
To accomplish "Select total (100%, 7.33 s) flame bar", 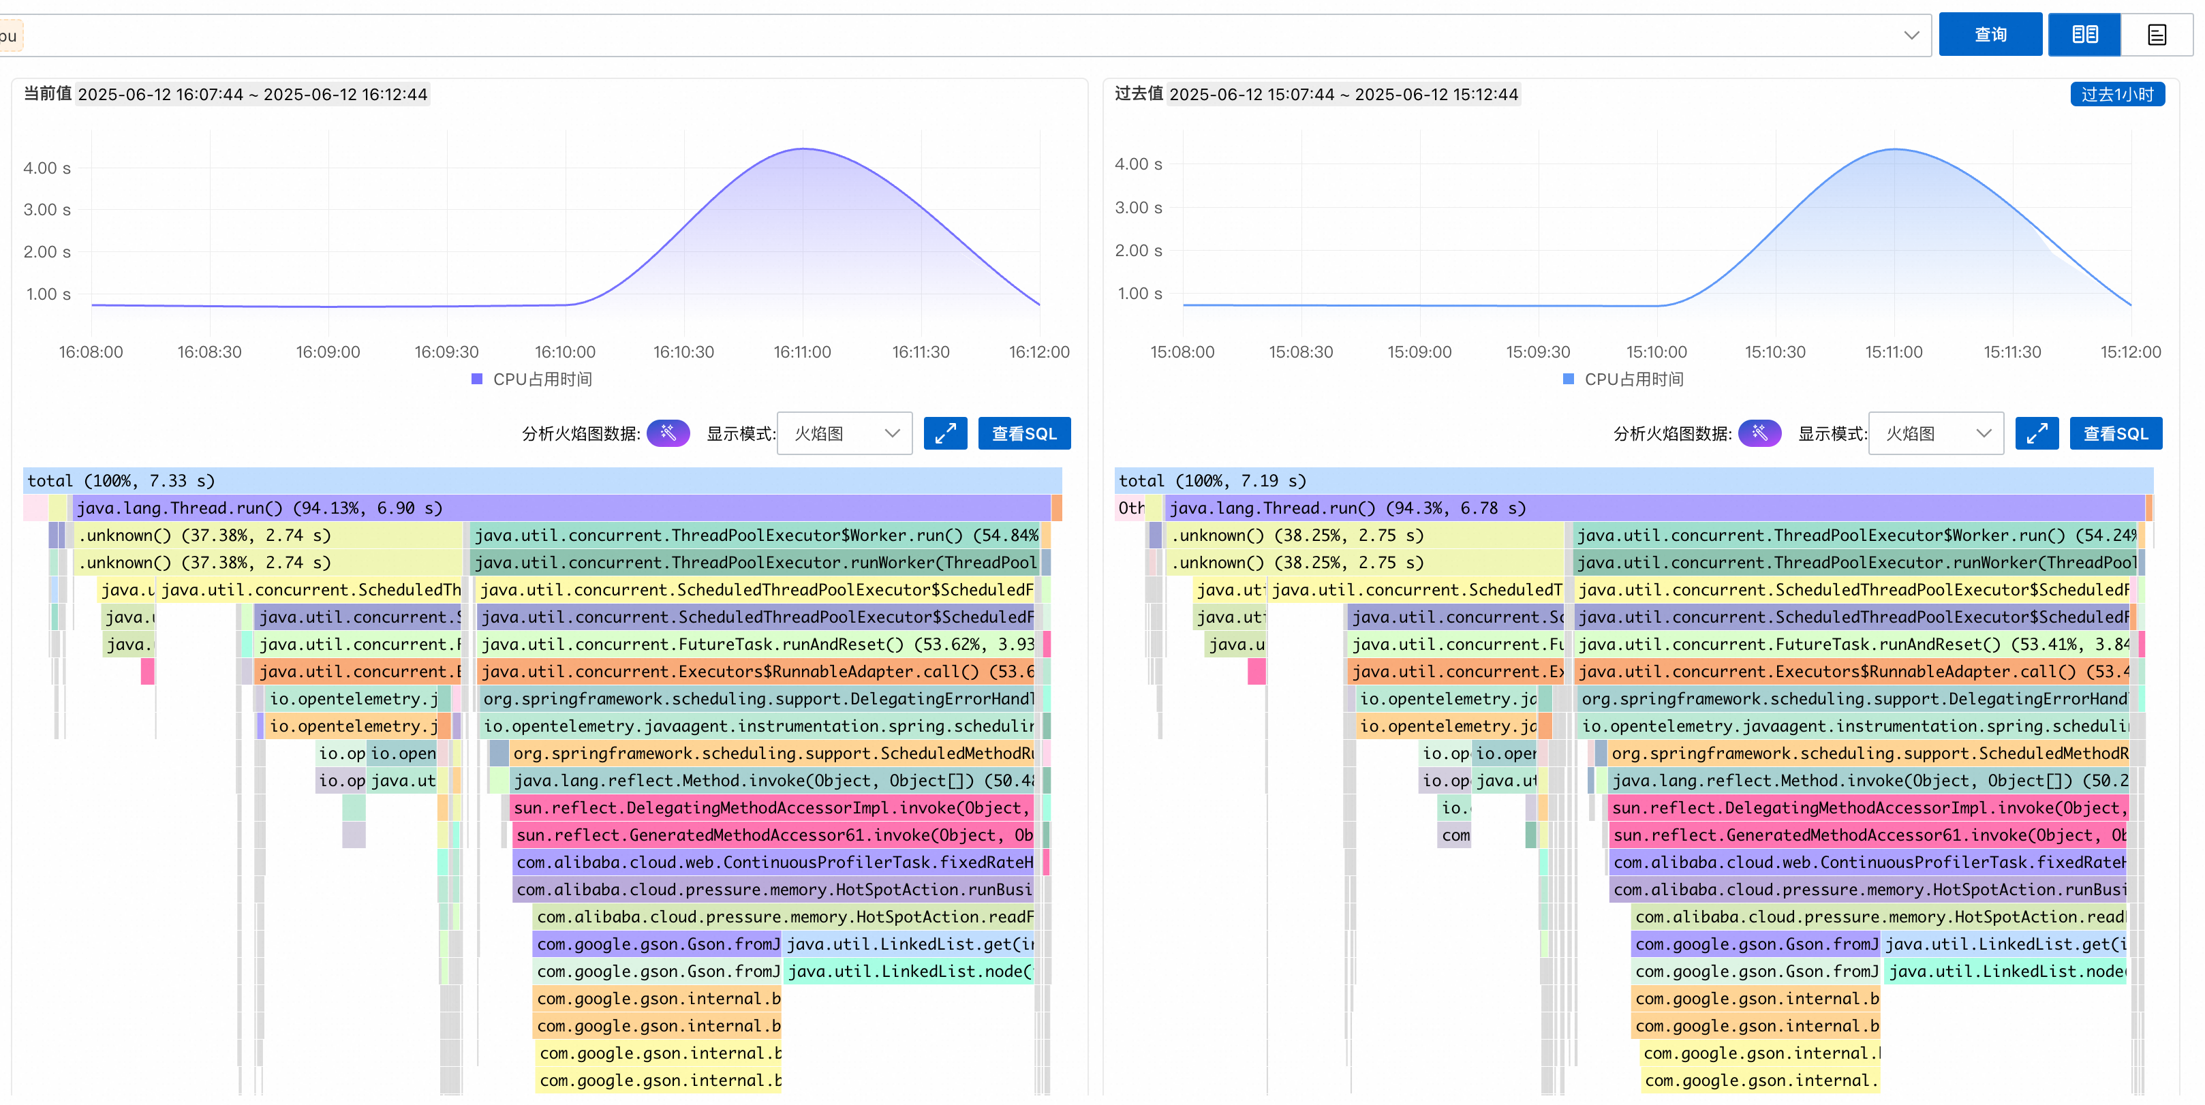I will 542,480.
